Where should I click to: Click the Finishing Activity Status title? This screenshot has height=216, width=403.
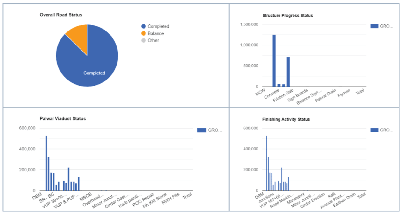pyautogui.click(x=286, y=119)
